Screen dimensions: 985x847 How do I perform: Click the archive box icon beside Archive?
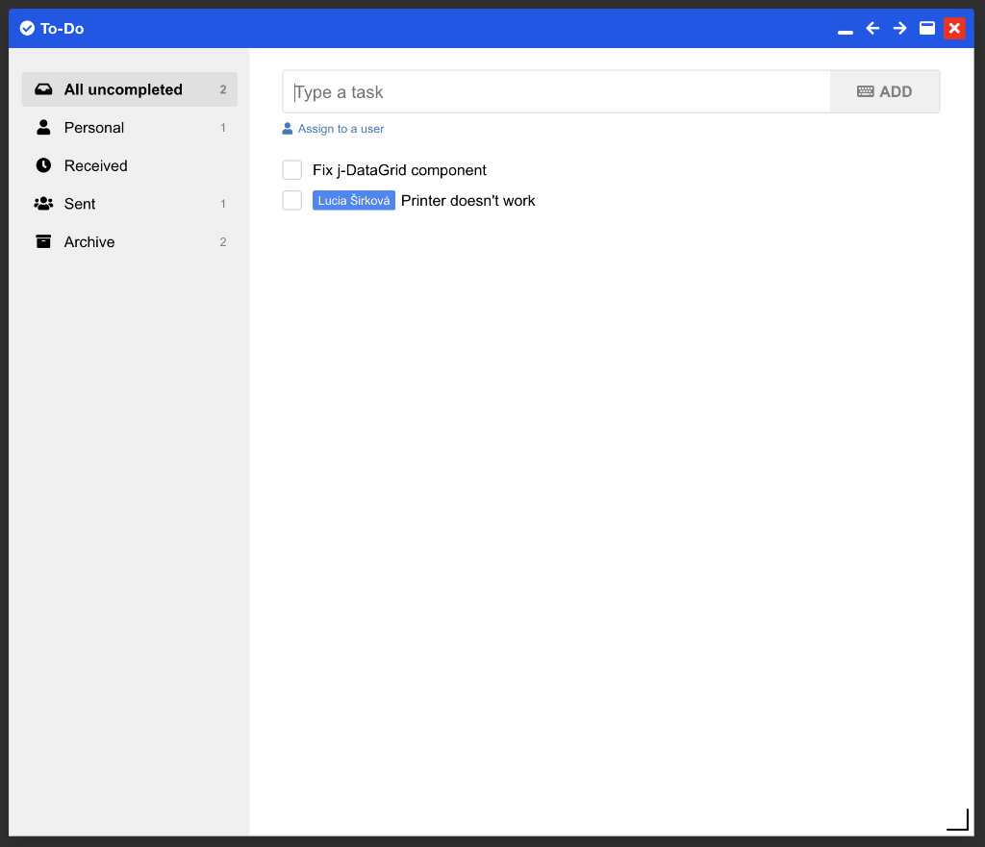pos(44,241)
